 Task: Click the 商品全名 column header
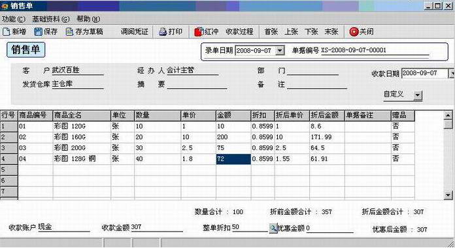pos(82,116)
